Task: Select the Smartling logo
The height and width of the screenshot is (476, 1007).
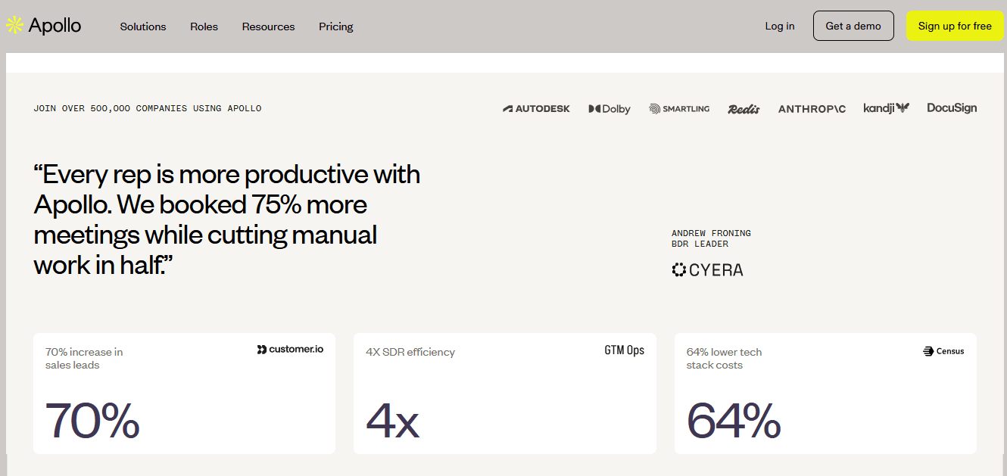Action: [x=679, y=108]
